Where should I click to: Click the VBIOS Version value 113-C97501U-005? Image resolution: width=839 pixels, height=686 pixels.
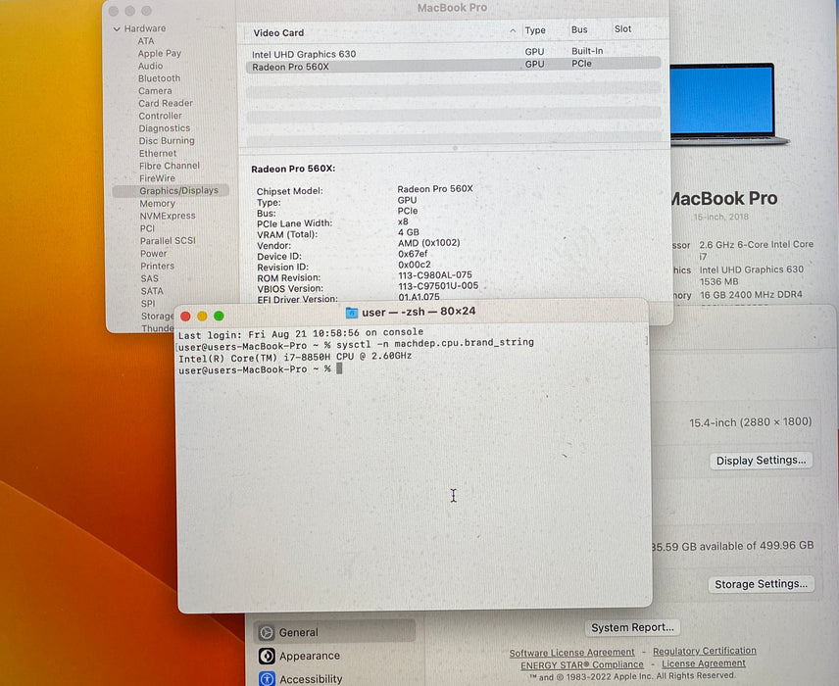438,286
